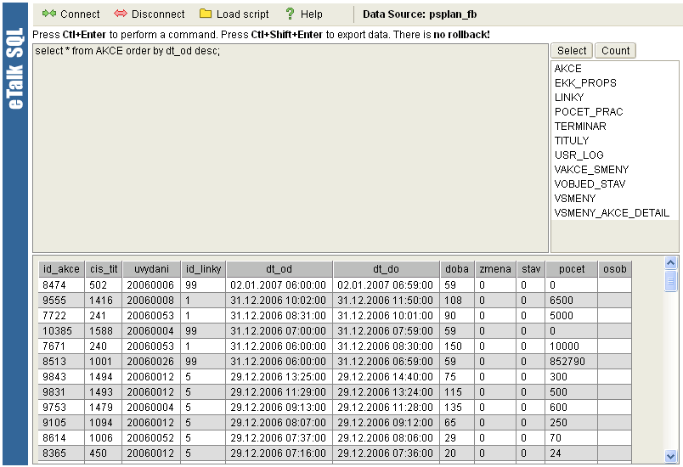Click the pocet column header

(571, 269)
